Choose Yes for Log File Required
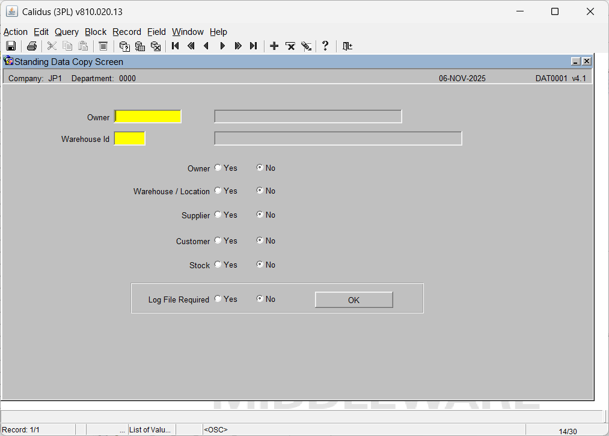 pos(218,299)
